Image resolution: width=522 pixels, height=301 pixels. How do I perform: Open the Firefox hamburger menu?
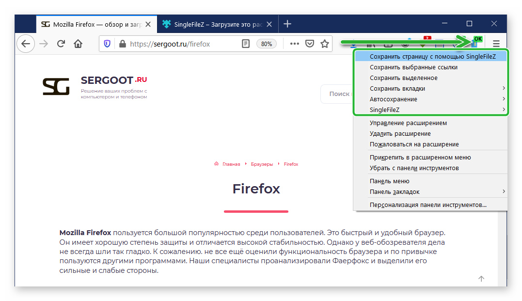[x=496, y=44]
